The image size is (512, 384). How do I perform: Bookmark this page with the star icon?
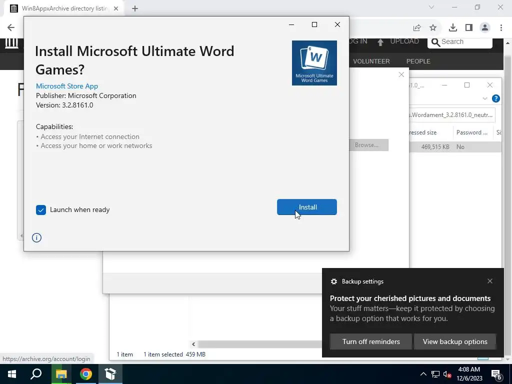[x=433, y=28]
